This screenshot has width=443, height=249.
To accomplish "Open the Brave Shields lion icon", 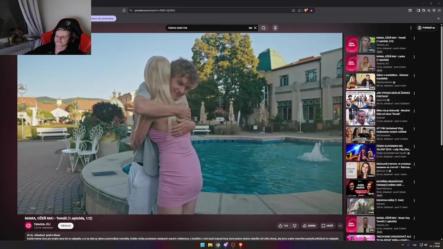I will click(306, 10).
